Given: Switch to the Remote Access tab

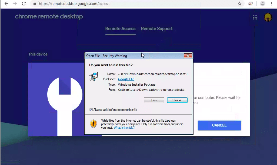Looking at the screenshot, I should coord(121,29).
